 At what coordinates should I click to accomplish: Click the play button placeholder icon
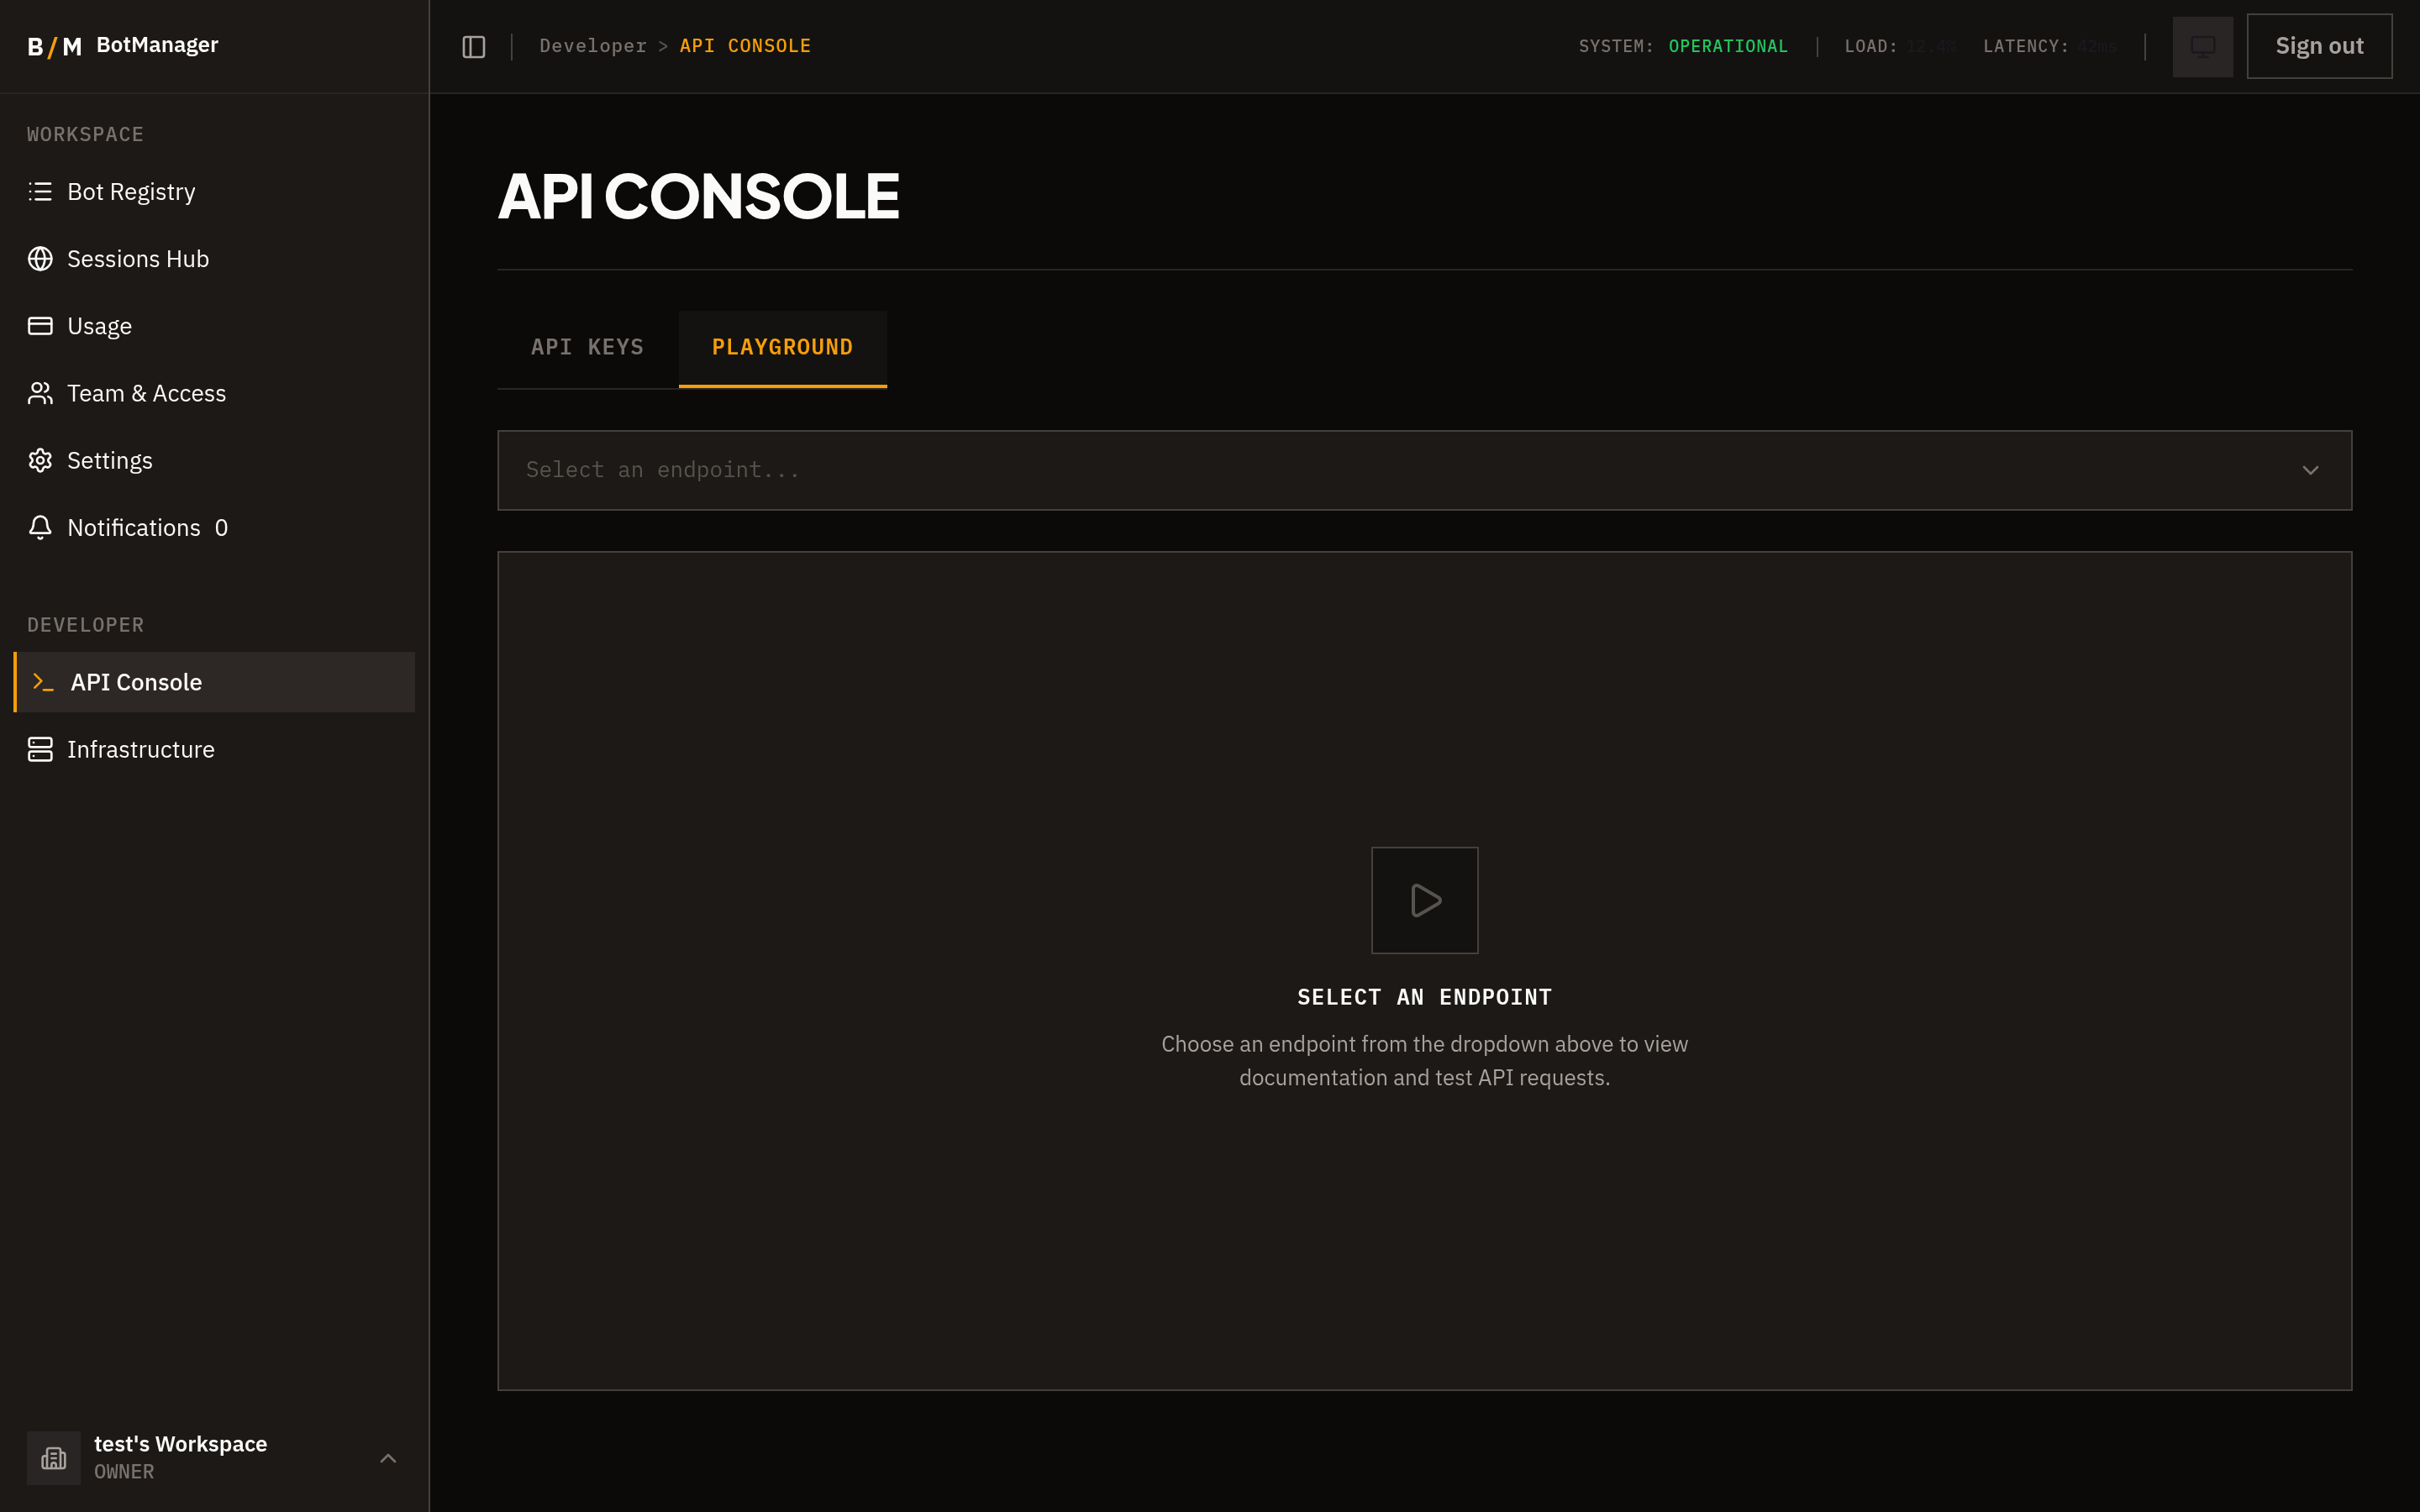point(1424,900)
